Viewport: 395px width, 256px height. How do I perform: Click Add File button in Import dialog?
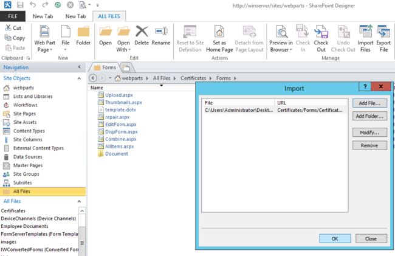pyautogui.click(x=369, y=103)
